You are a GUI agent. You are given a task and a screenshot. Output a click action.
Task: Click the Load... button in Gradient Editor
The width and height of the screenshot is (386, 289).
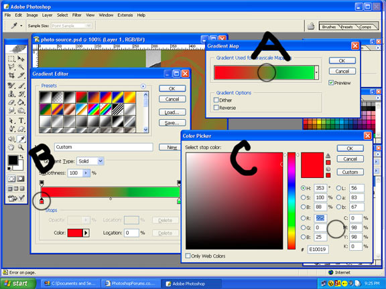click(x=172, y=112)
